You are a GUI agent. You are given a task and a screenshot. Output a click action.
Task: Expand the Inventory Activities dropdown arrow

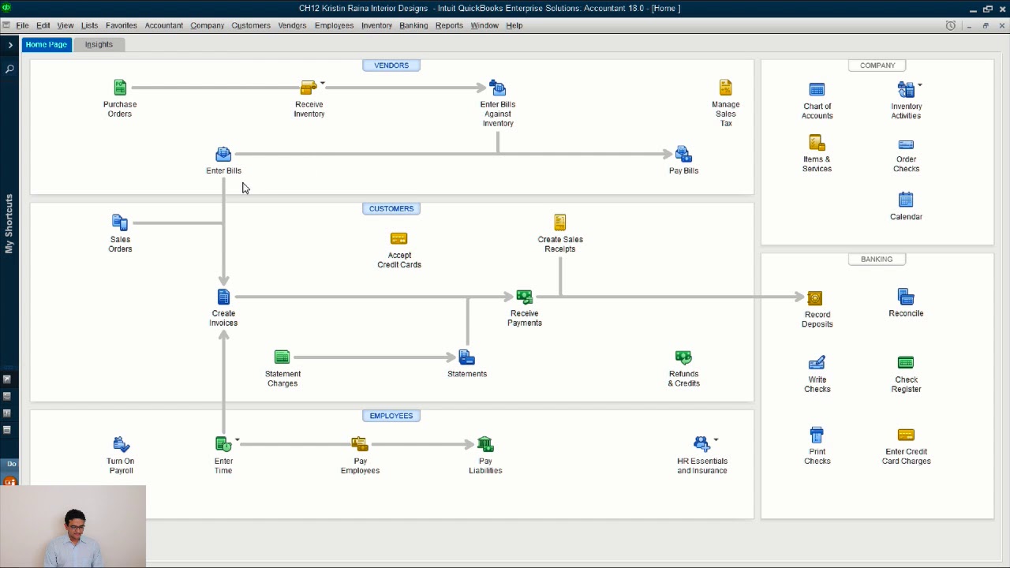coord(920,85)
